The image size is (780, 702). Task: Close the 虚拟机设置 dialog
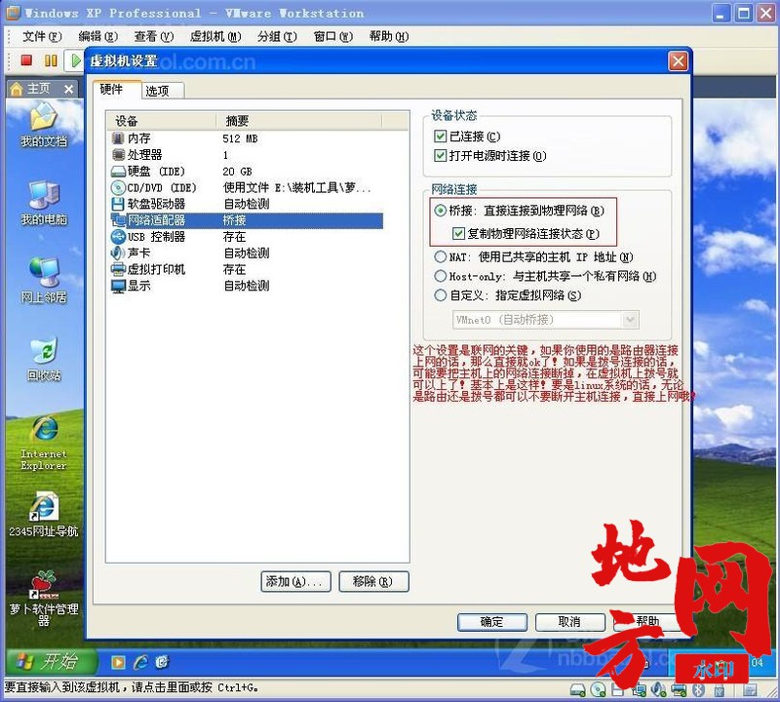pyautogui.click(x=678, y=61)
